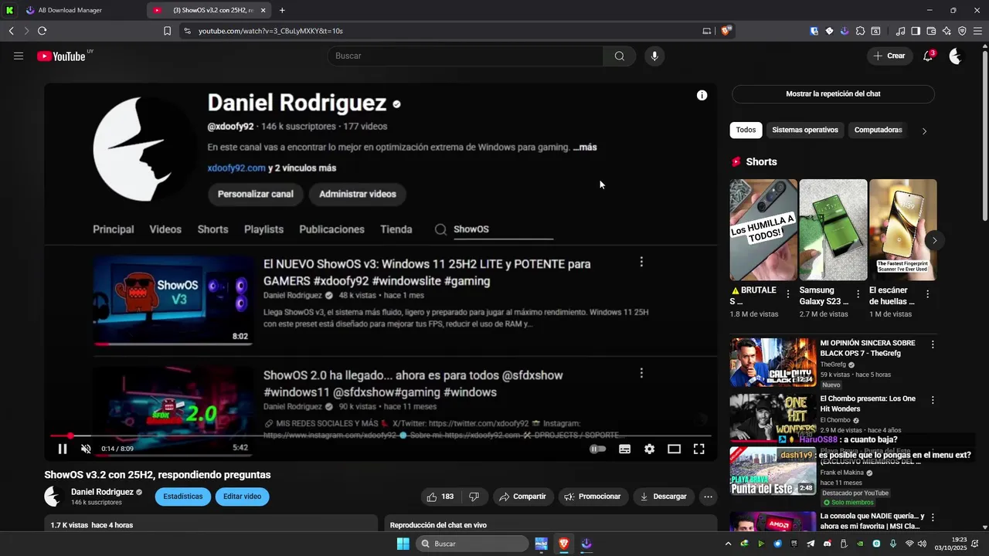Show next Shorts with arrow

tap(934, 240)
